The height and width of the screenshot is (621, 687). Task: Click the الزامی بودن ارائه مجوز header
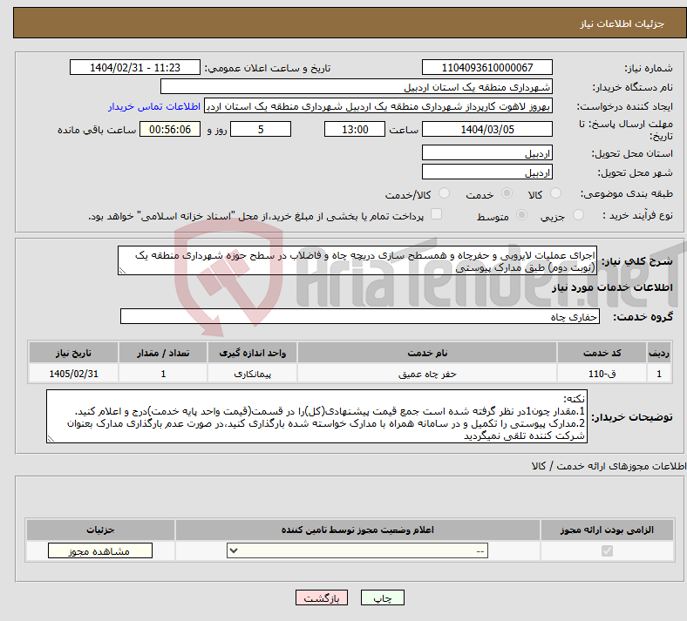pos(607,530)
